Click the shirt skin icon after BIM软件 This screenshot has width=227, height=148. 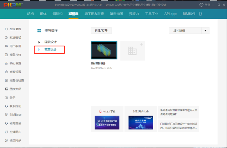click(x=200, y=14)
